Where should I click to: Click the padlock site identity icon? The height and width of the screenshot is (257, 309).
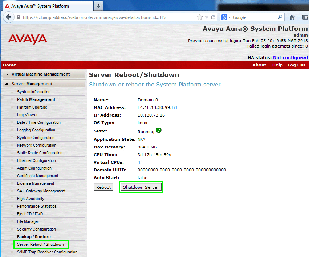[x=19, y=17]
